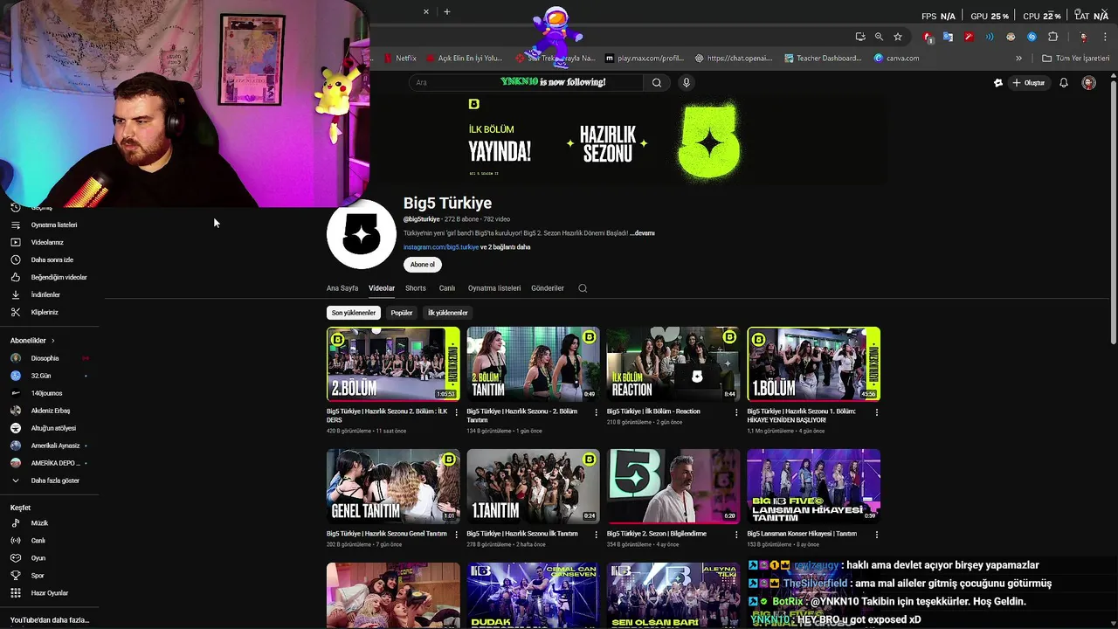The height and width of the screenshot is (629, 1118).
Task: Open Akdeniz Erbaş subscription channel
Action: (49, 411)
